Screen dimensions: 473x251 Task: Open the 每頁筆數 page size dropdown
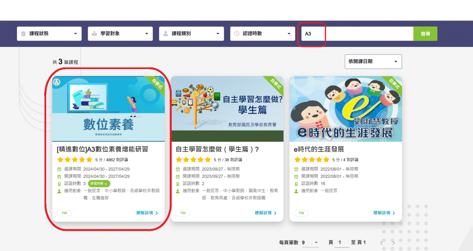[310, 242]
